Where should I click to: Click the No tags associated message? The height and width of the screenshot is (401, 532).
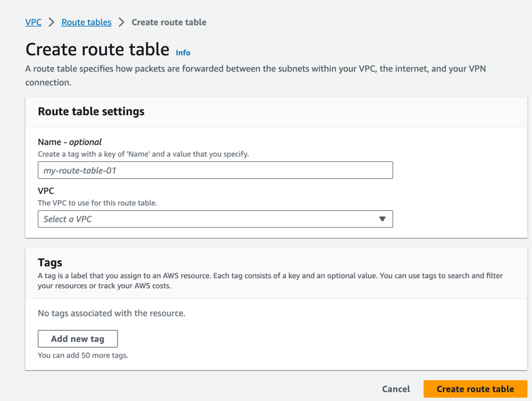[x=111, y=313]
